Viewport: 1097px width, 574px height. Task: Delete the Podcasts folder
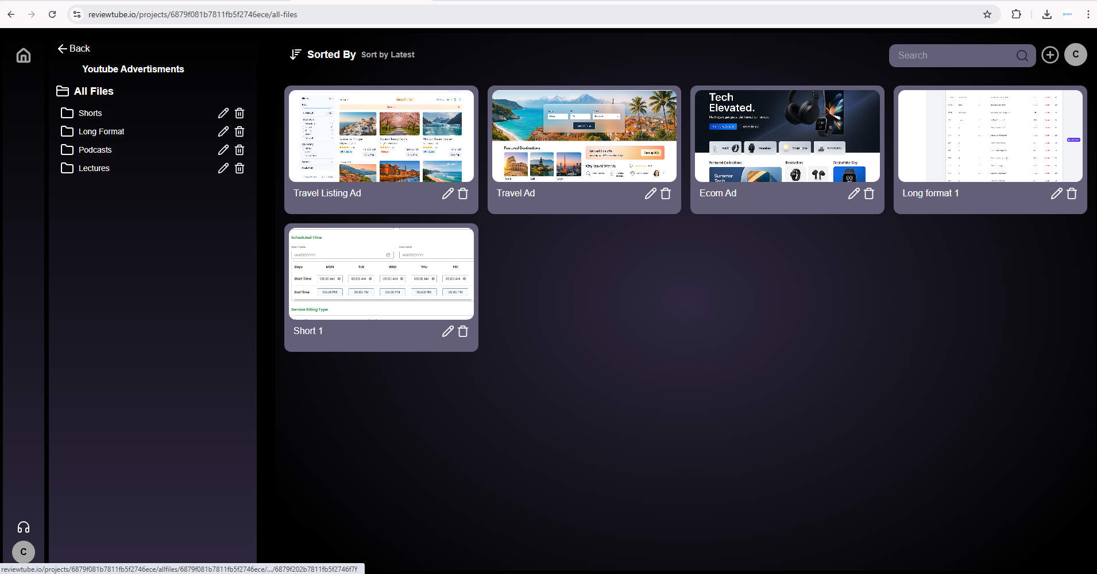[240, 150]
